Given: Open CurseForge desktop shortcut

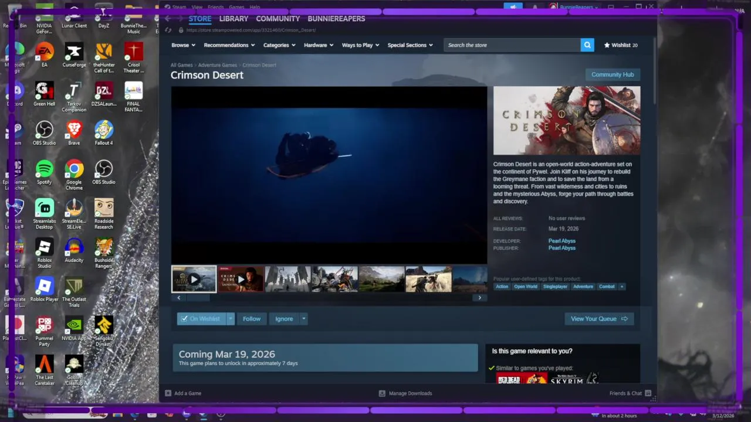Looking at the screenshot, I should coord(74,55).
